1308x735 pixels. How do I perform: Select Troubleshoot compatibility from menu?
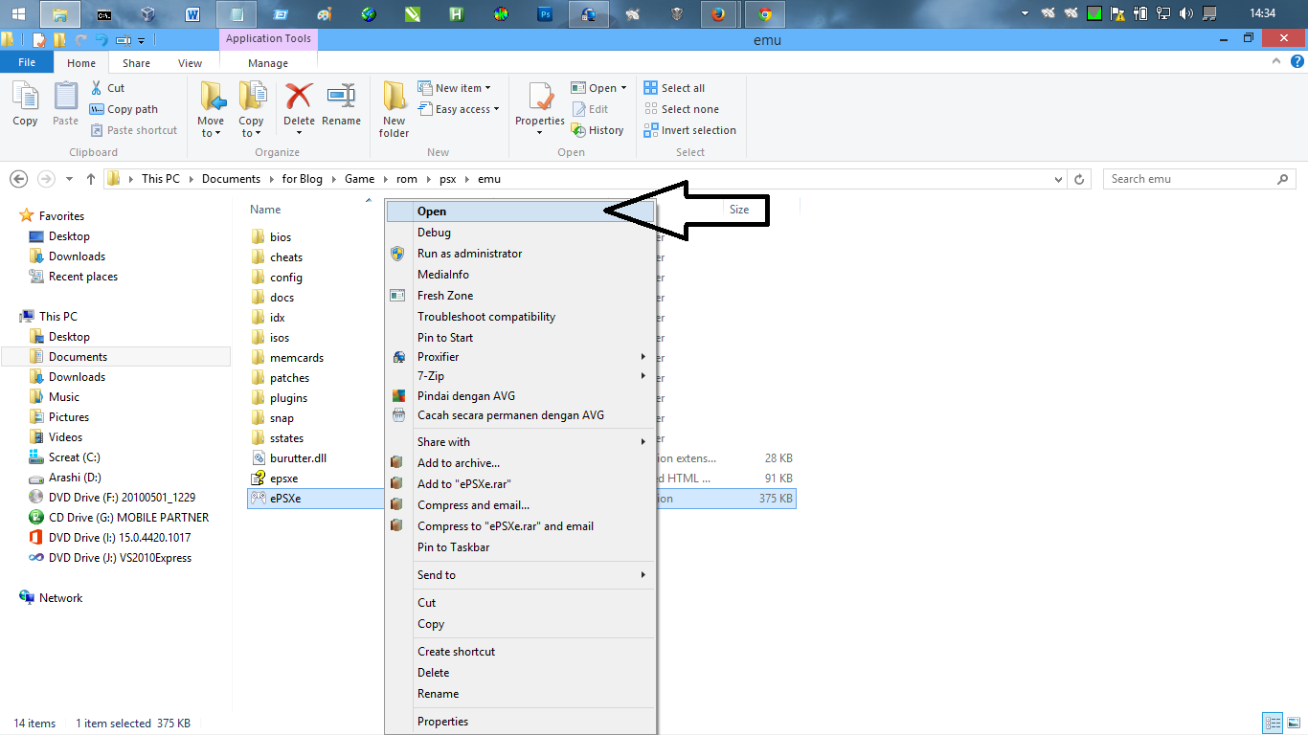coord(520,317)
